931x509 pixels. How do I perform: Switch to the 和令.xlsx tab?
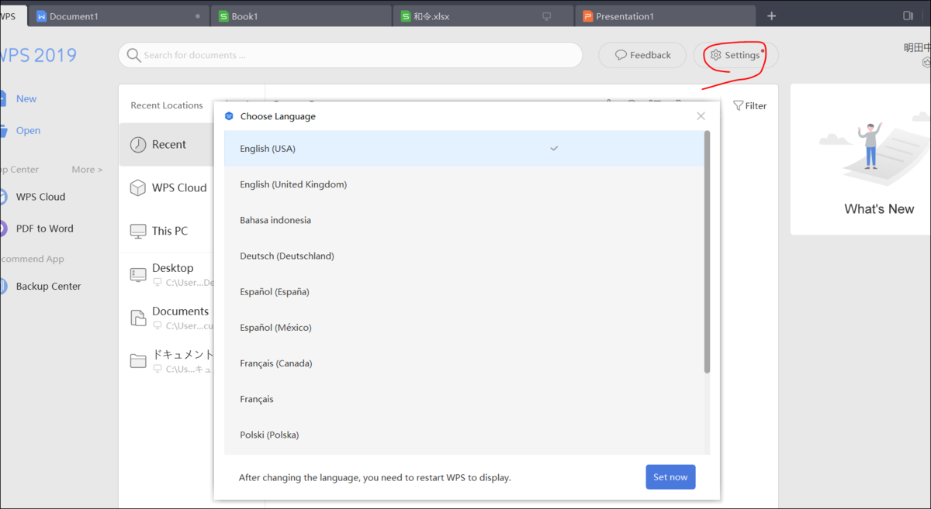483,16
